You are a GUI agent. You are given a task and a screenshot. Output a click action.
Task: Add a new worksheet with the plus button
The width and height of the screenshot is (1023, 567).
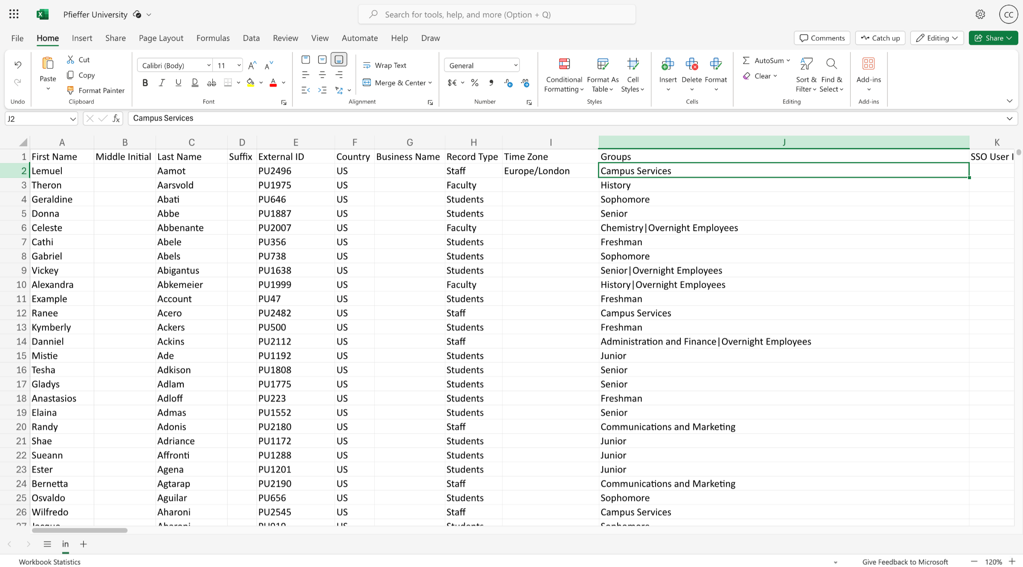tap(83, 544)
